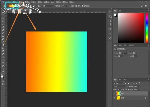Hide the 图层 1 layer via eye icon
The height and width of the screenshot is (107, 150).
click(x=114, y=93)
